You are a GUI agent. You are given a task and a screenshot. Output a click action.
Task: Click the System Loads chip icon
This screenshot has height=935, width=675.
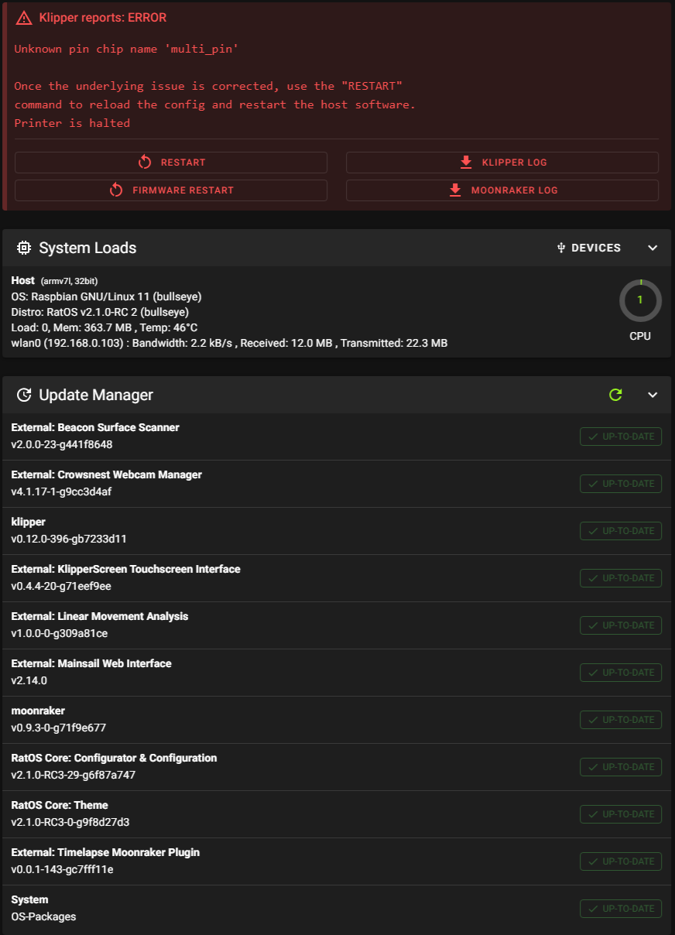[x=24, y=248]
